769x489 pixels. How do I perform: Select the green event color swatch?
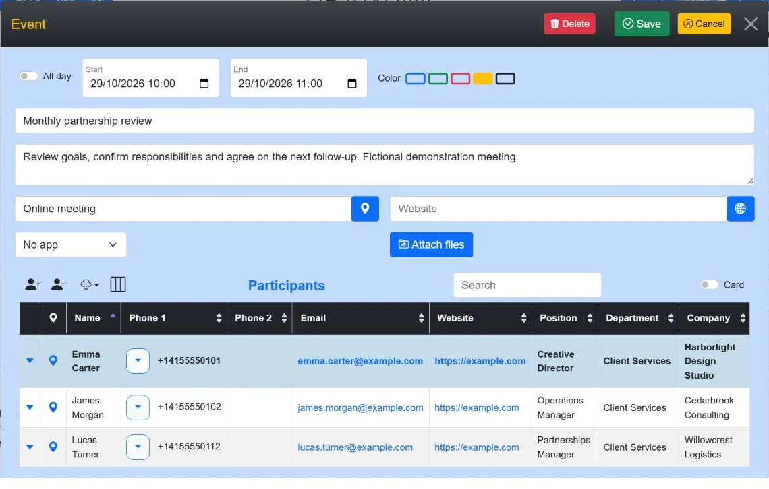(x=438, y=78)
